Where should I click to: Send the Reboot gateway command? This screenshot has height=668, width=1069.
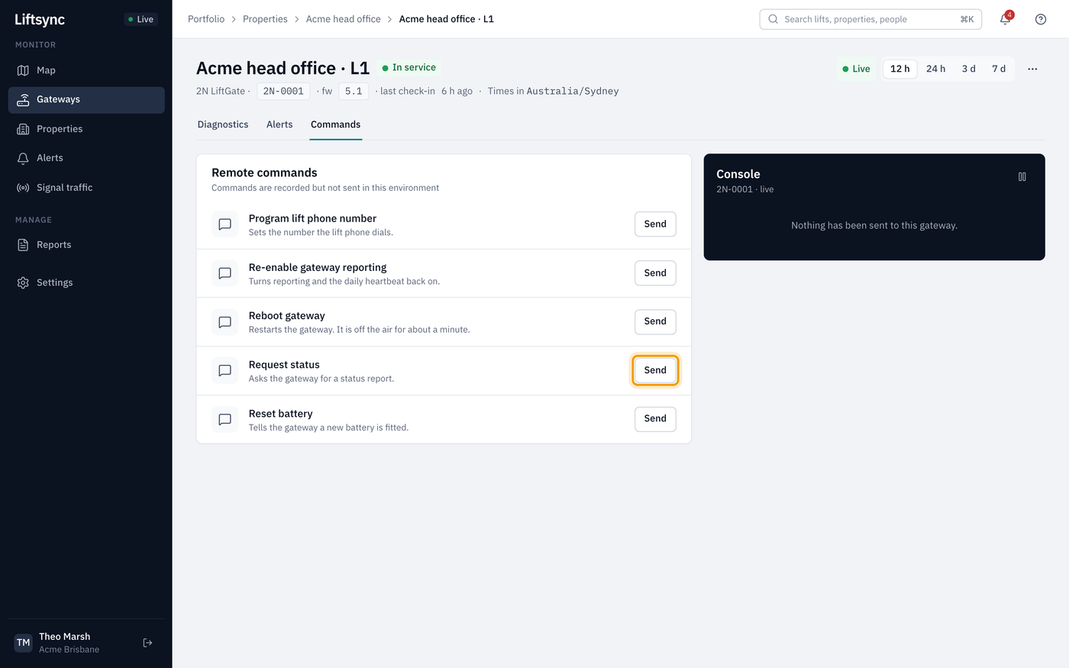(x=655, y=321)
